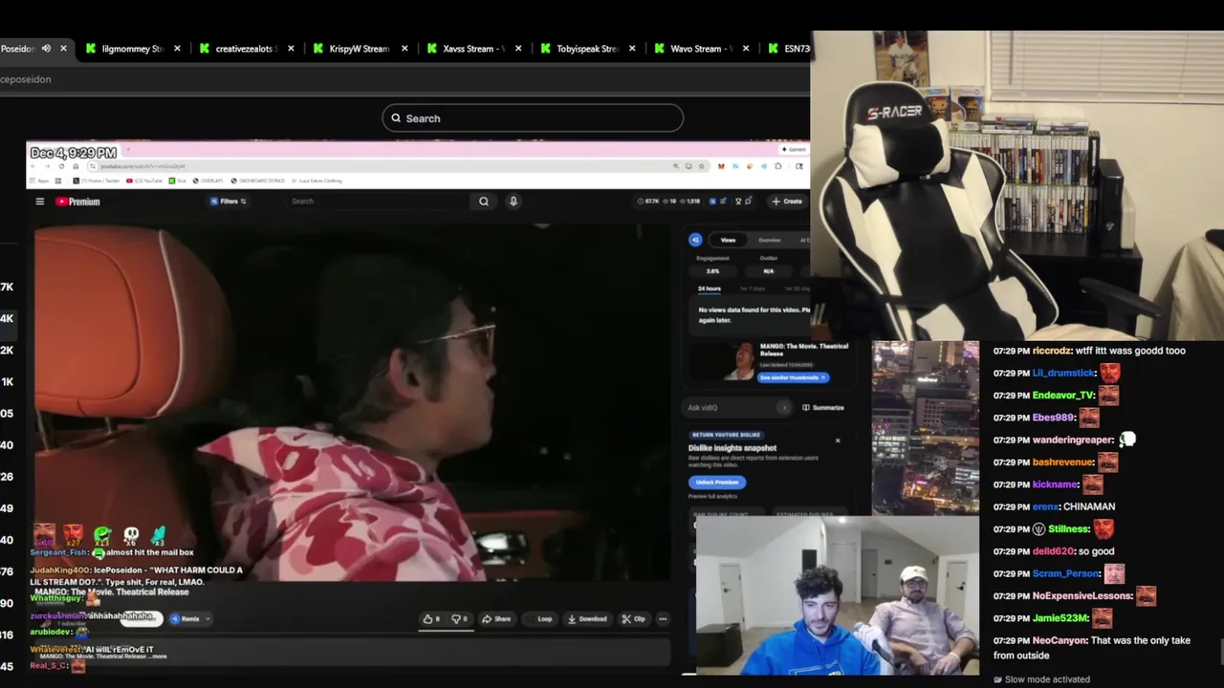Click the Summarize button

click(823, 408)
